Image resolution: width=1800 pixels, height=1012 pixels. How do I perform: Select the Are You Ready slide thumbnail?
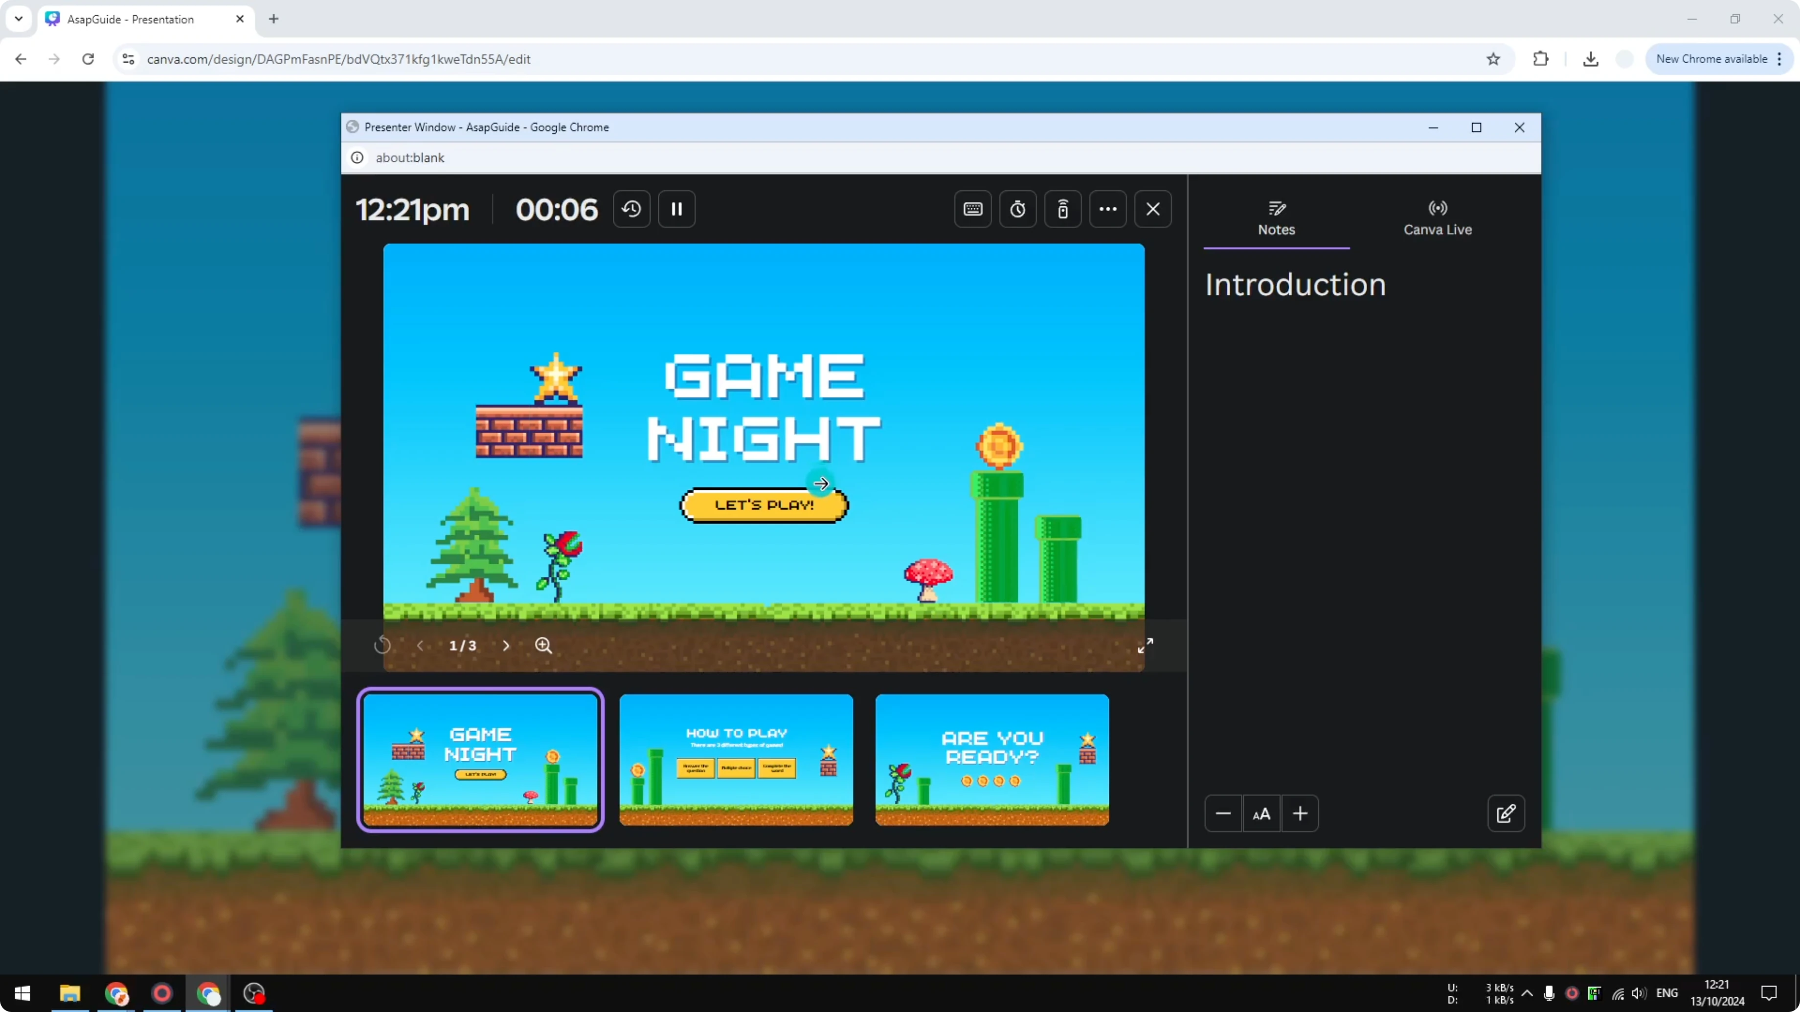(x=991, y=760)
